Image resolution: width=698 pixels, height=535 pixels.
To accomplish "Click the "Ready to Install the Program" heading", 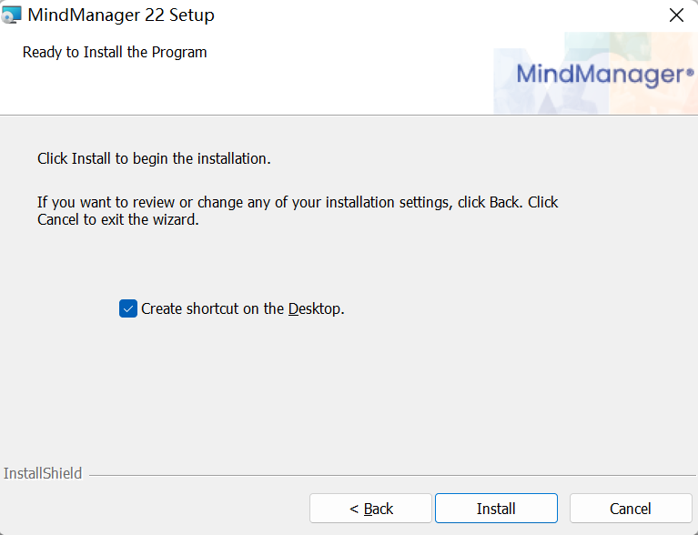I will point(115,52).
